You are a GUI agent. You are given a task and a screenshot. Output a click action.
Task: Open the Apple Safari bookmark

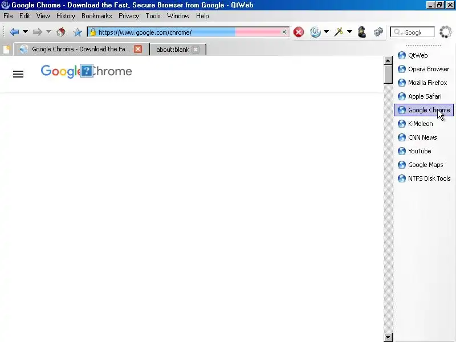(420, 96)
